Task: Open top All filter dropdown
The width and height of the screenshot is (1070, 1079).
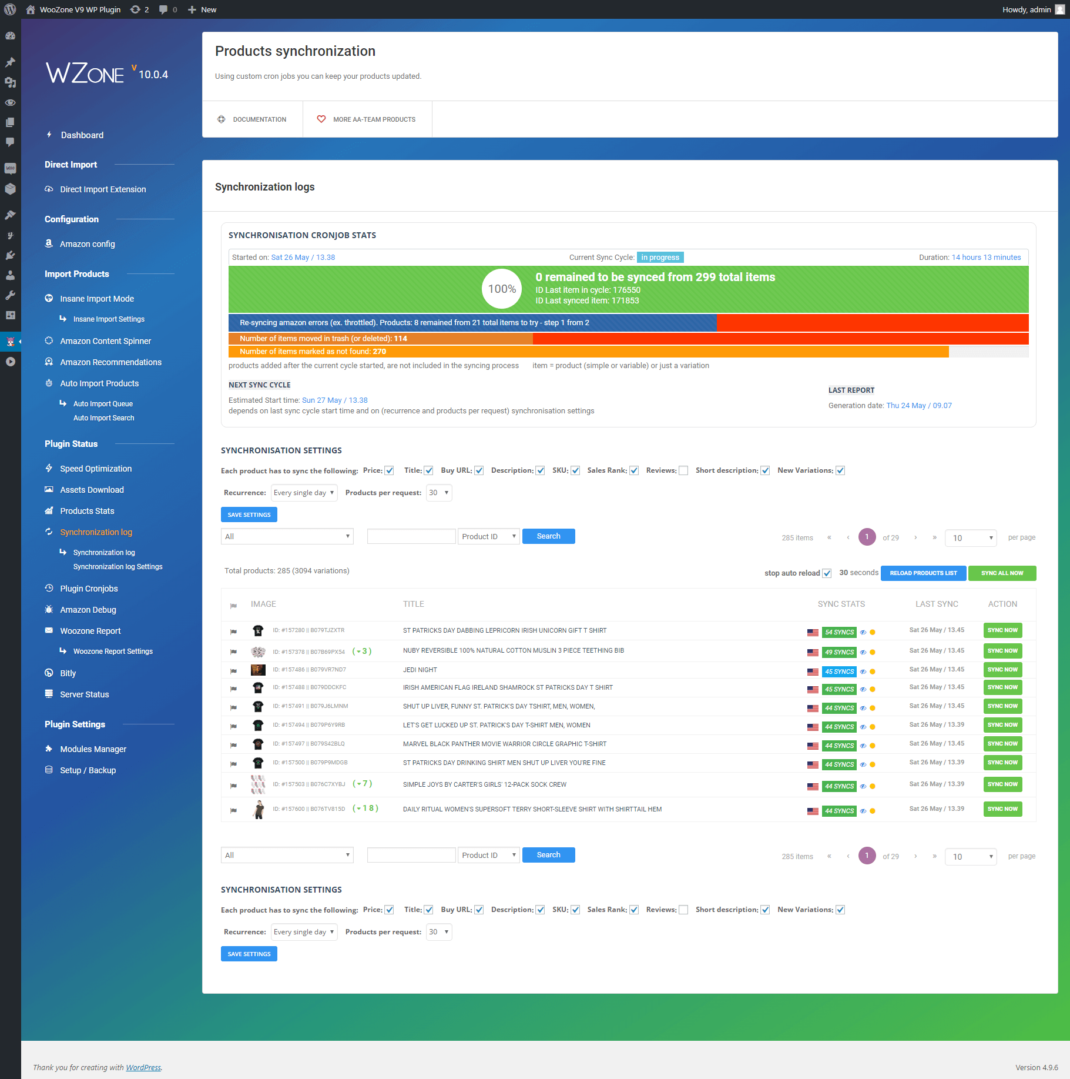Action: click(287, 536)
